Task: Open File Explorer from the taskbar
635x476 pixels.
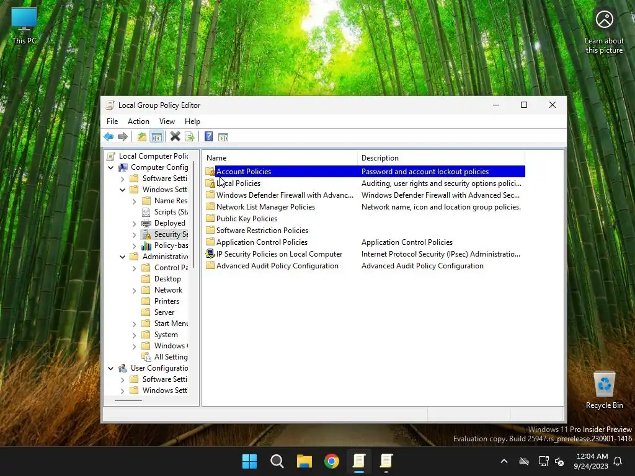Action: tap(304, 461)
